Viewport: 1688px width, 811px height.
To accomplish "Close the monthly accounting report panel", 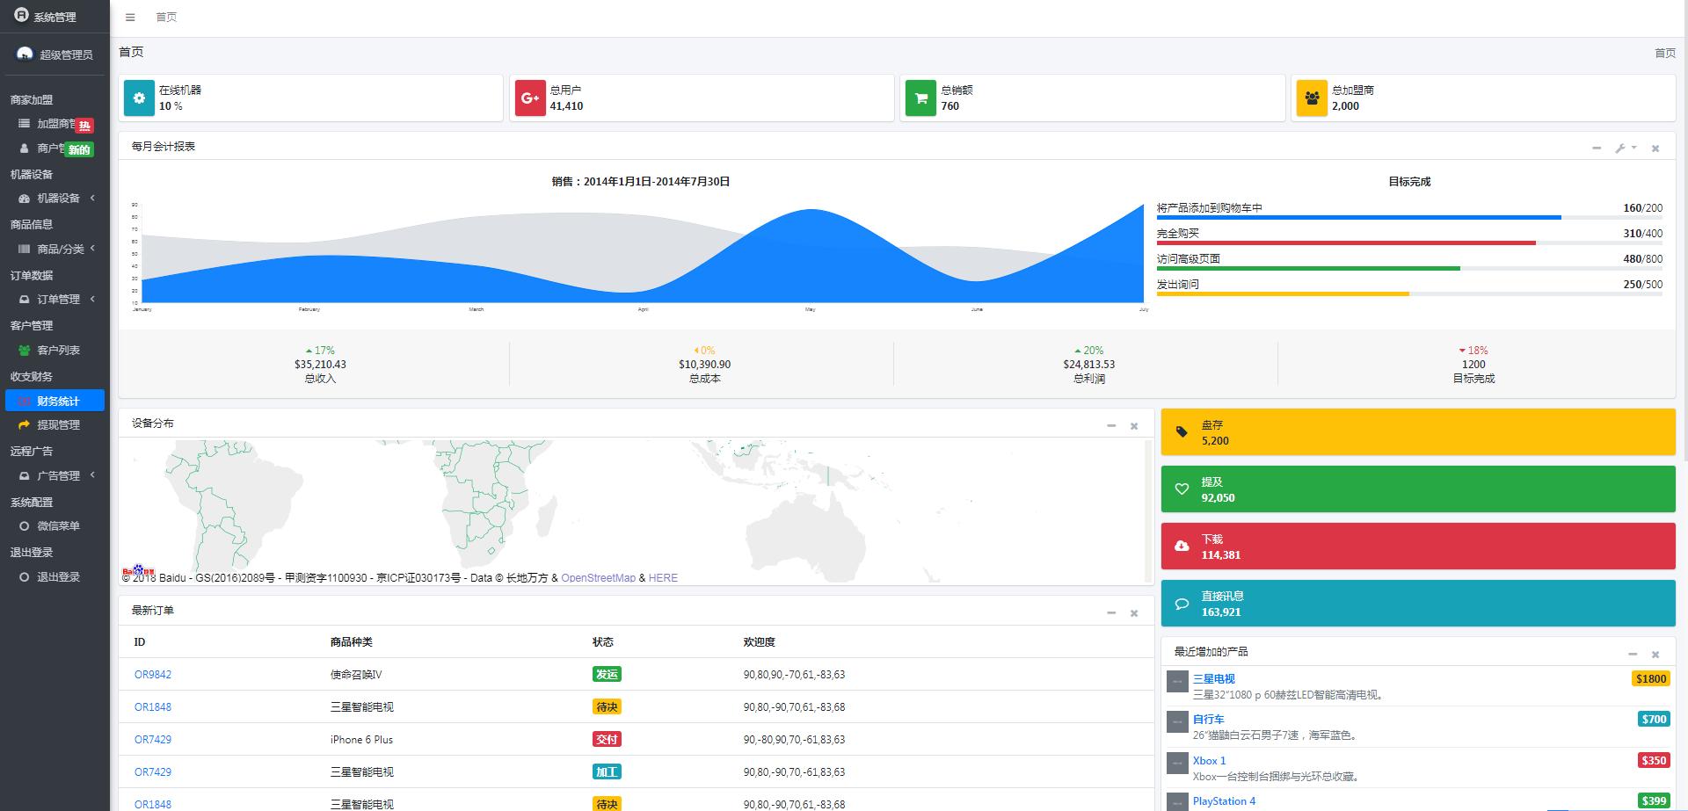I will point(1655,148).
